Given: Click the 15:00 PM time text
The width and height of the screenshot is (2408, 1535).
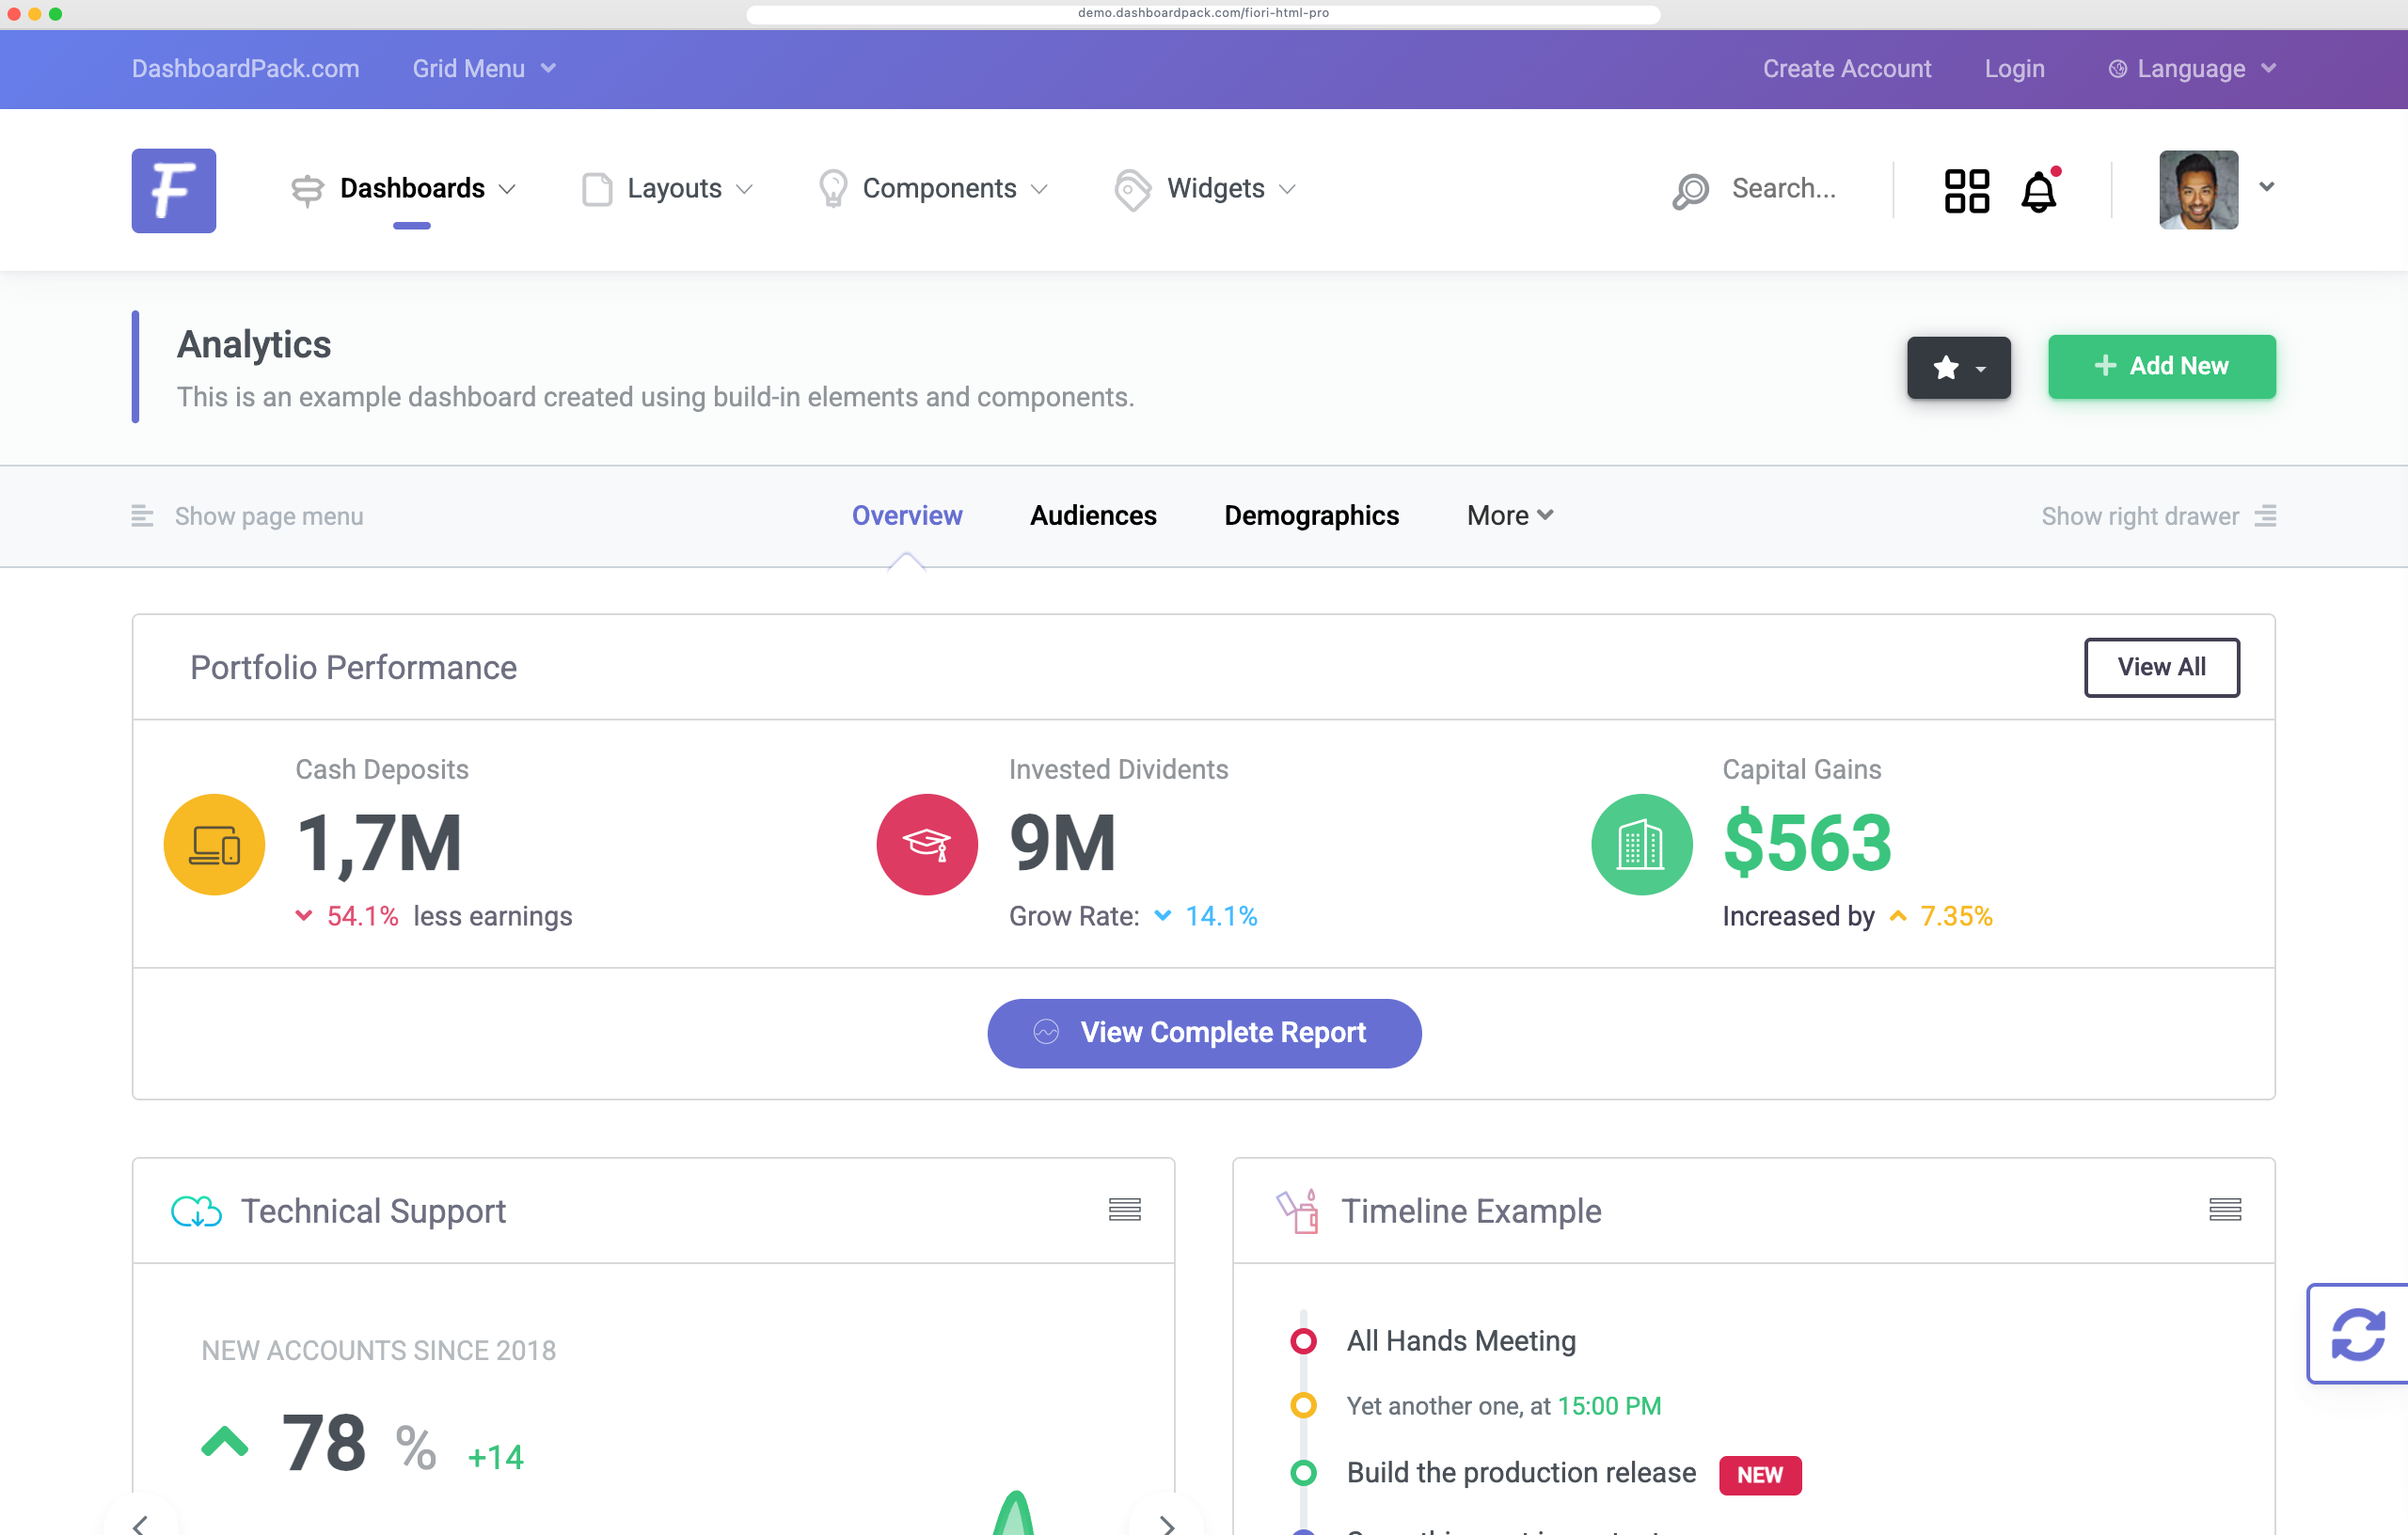Looking at the screenshot, I should coord(1609,1406).
